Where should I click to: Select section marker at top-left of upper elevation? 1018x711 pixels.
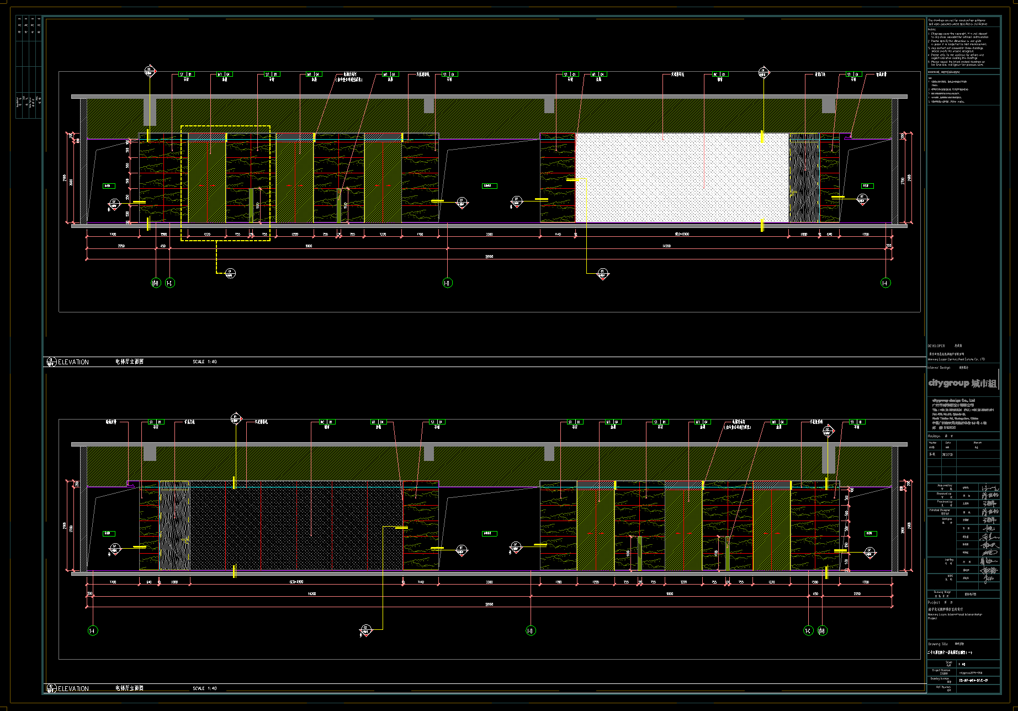150,71
